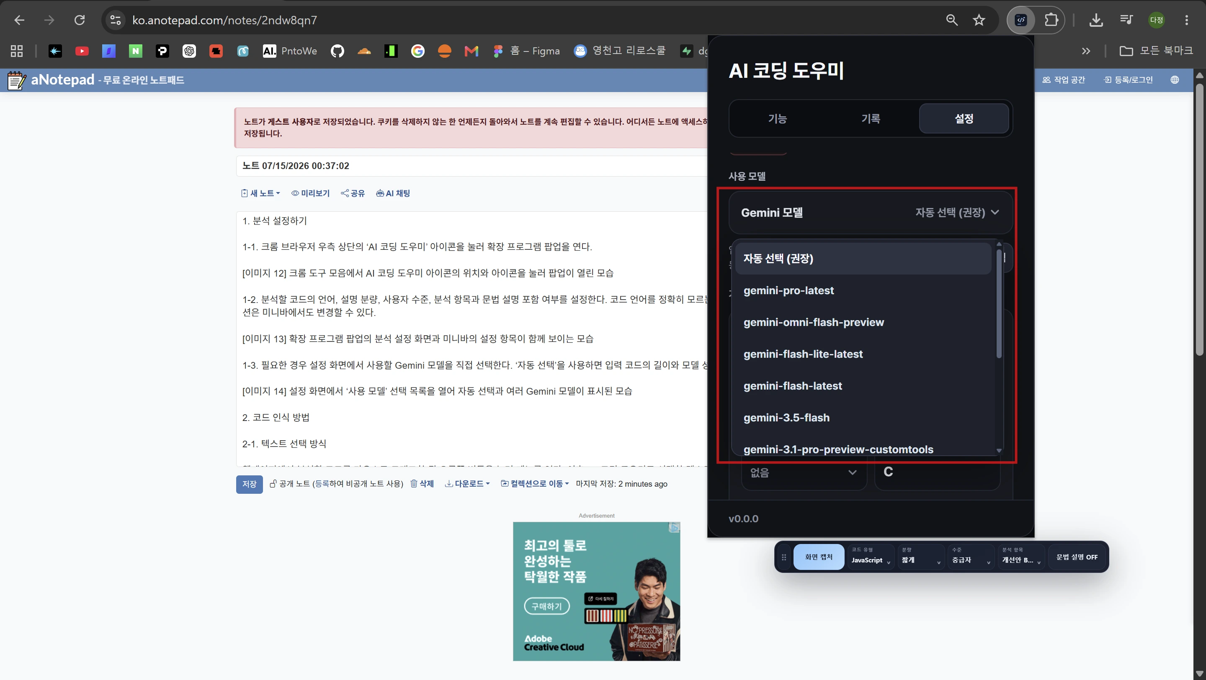Image resolution: width=1206 pixels, height=680 pixels.
Task: Open the 수준 중급자 dropdown
Action: click(971, 557)
